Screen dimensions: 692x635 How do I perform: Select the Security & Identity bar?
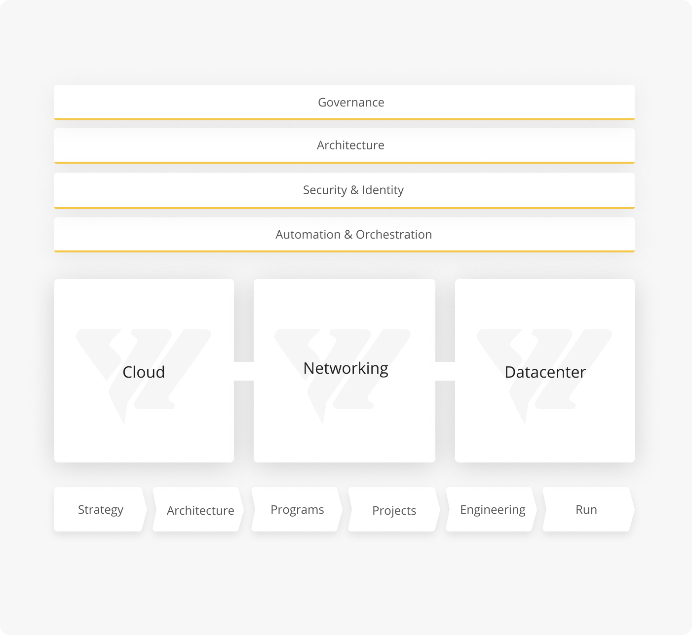(345, 191)
